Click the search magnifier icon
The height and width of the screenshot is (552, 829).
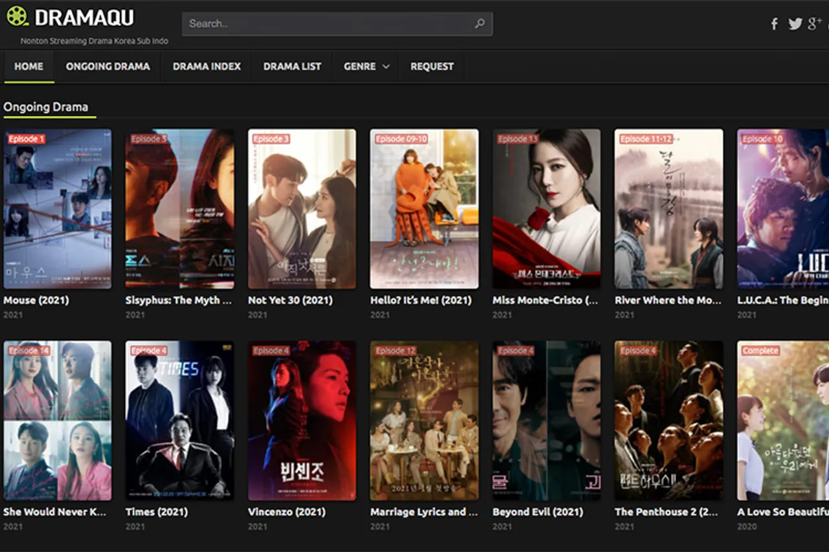(480, 24)
